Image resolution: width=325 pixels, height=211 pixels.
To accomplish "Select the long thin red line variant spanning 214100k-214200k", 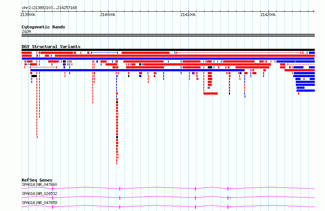I will pyautogui.click(x=238, y=53).
